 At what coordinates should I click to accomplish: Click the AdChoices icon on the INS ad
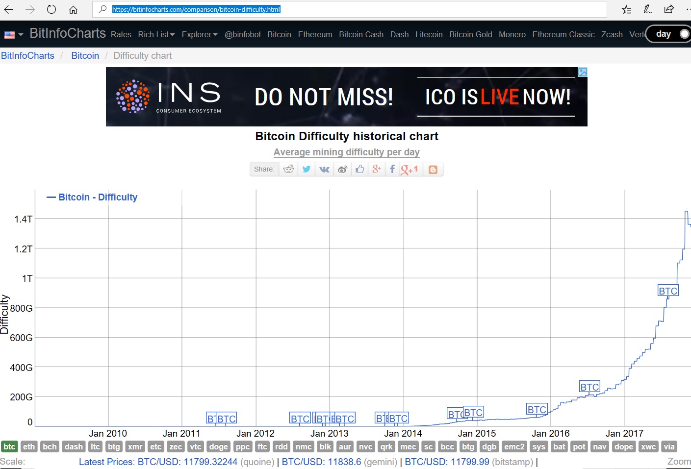pyautogui.click(x=583, y=72)
